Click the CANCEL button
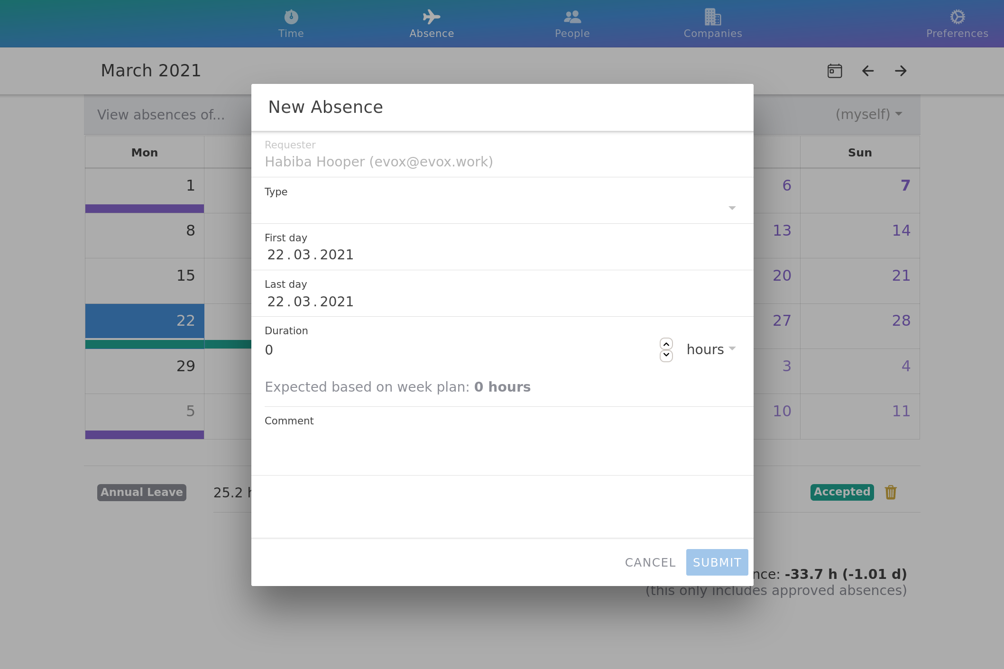This screenshot has width=1004, height=669. coord(649,562)
